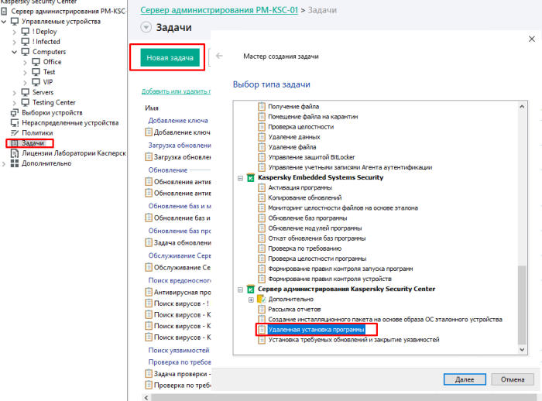Screen dimensions: 542x401
Task: Select Откат обновления баз программы task type
Action: (x=317, y=238)
